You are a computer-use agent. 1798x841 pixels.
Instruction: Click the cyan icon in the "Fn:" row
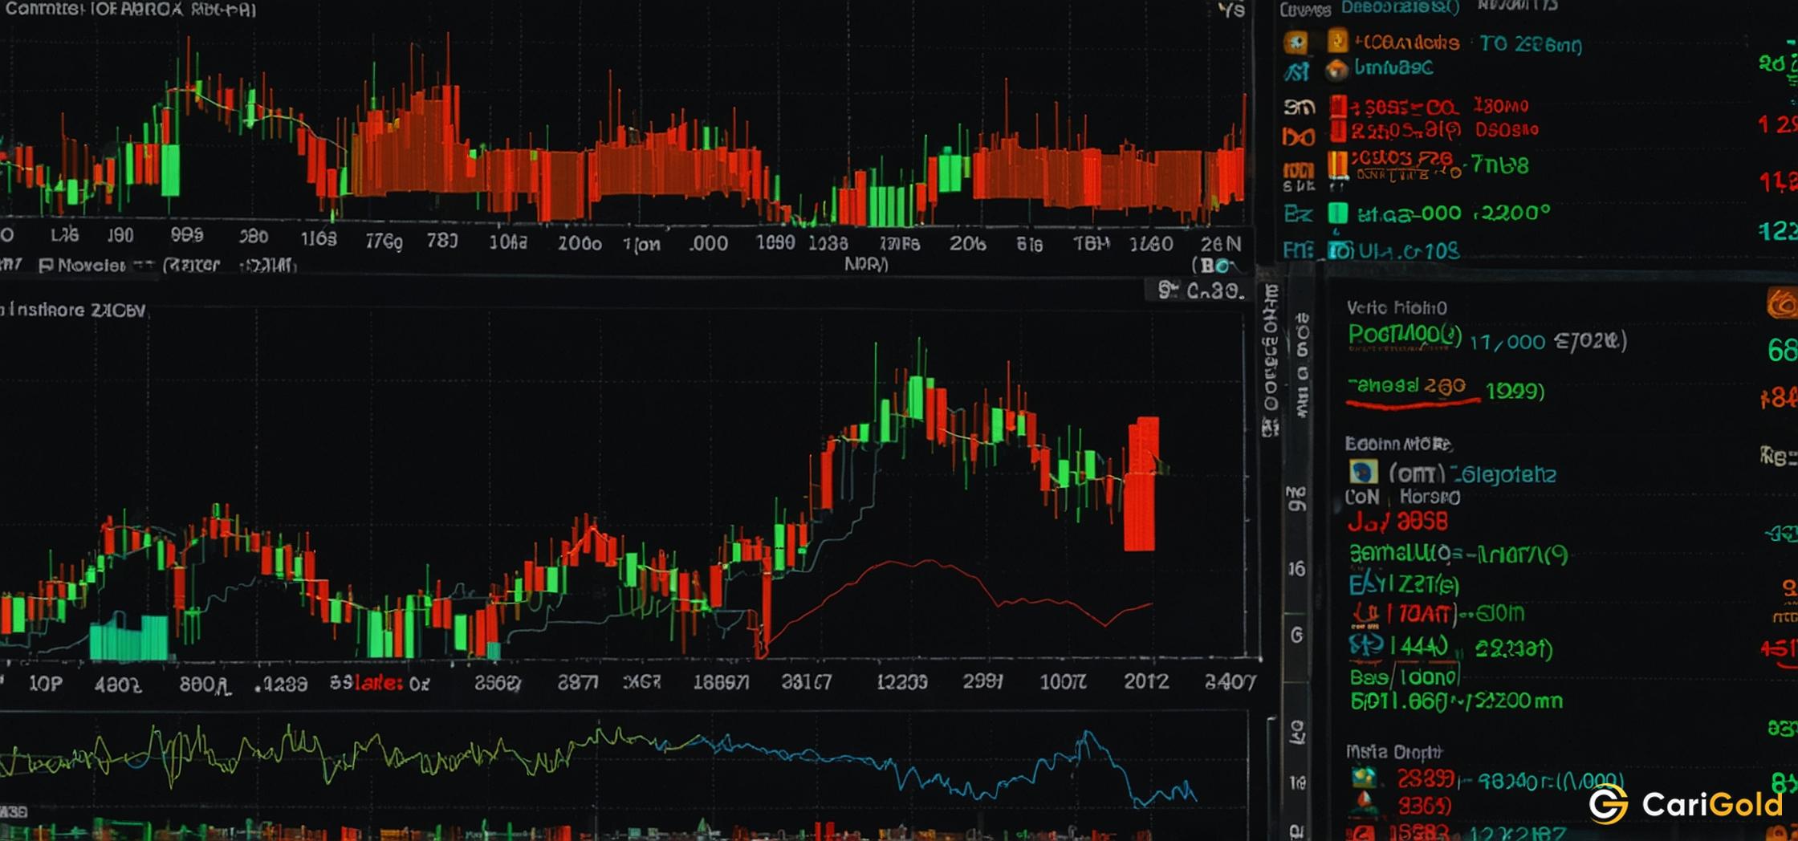tap(1339, 250)
